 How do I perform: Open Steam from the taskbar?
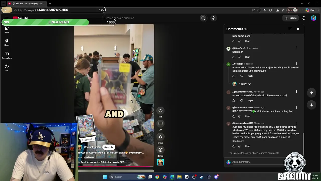click(201, 177)
